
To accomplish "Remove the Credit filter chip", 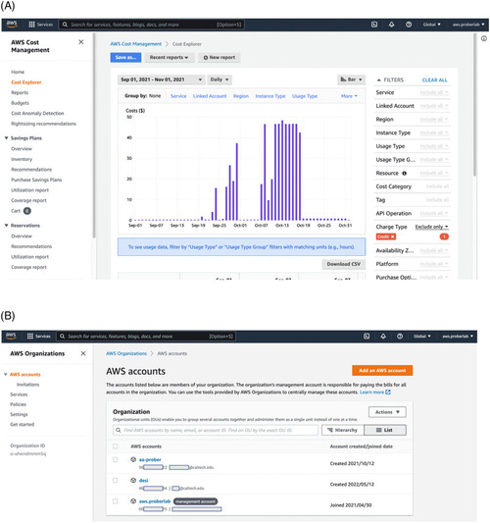I will (392, 236).
